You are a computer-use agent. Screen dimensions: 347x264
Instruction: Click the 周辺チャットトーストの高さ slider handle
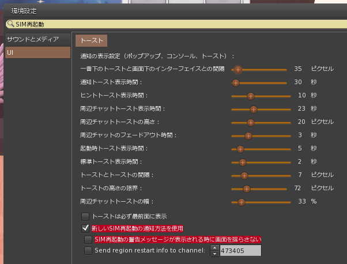pyautogui.click(x=250, y=122)
